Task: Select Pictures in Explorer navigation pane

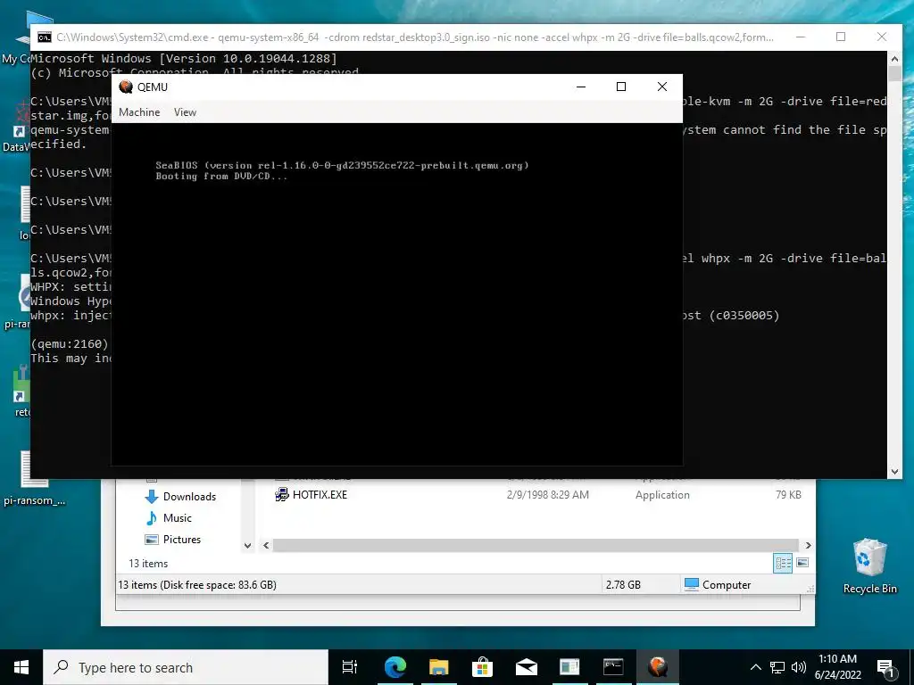Action: 182,540
